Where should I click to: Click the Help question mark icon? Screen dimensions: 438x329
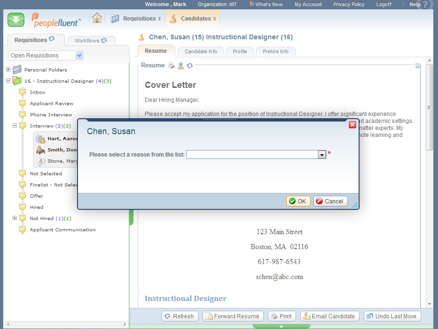click(424, 5)
